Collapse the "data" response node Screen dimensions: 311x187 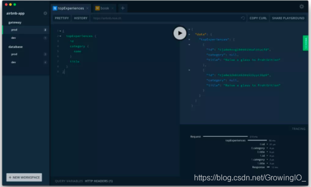189,35
